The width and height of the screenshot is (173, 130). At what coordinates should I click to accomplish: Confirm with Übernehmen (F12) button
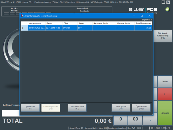141,108
